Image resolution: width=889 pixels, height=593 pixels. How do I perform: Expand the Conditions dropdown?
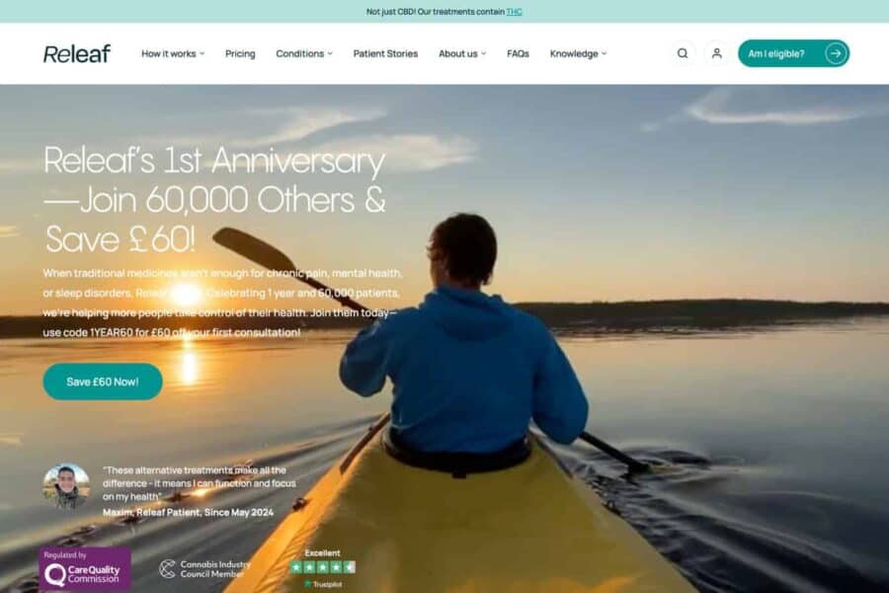coord(304,53)
